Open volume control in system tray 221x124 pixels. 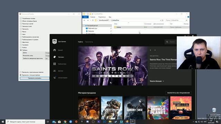click(x=202, y=122)
